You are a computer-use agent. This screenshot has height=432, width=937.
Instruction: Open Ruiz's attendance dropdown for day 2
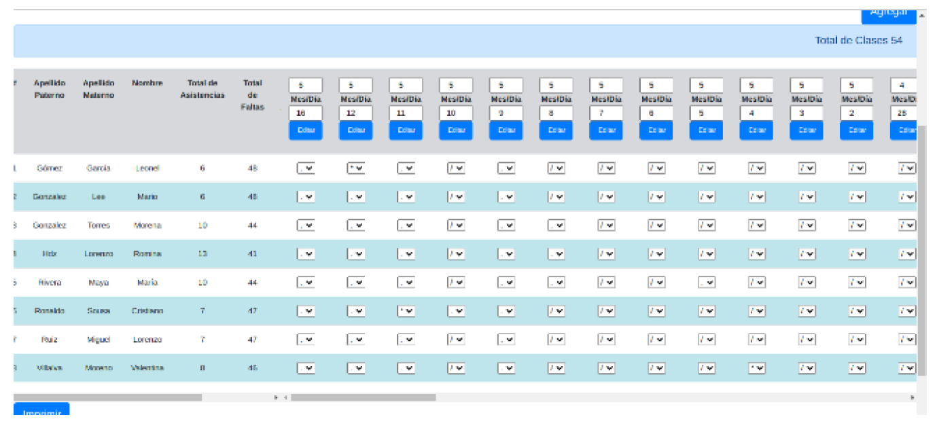coord(857,340)
